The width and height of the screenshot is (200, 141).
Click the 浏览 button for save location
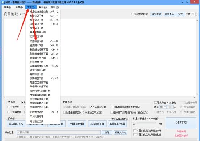pos(107,132)
